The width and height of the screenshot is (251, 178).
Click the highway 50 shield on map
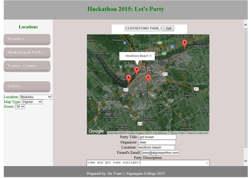172,47
